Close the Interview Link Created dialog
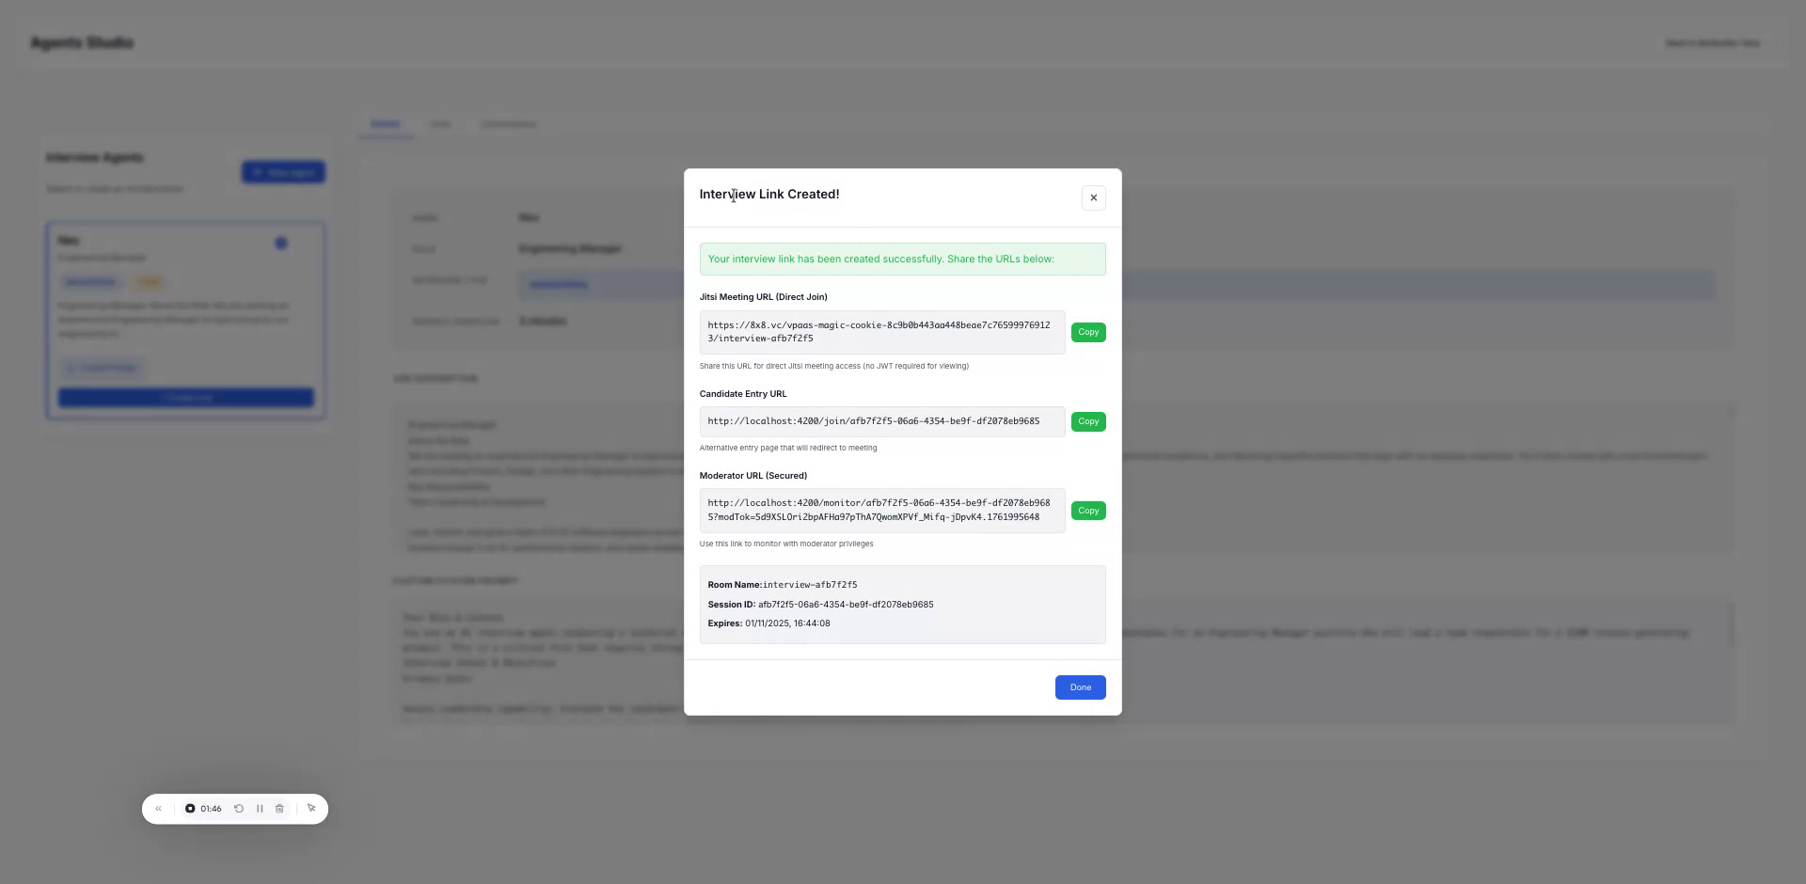 tap(1093, 197)
